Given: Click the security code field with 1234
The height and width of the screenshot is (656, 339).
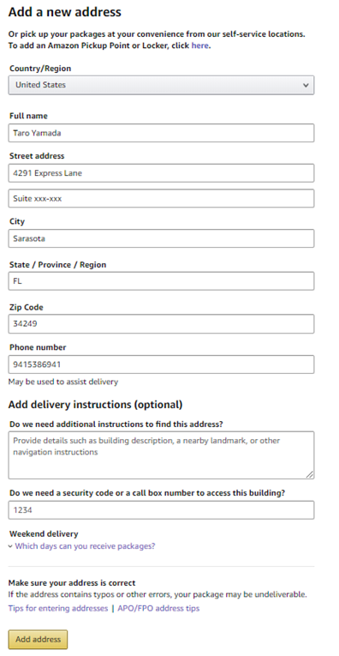Looking at the screenshot, I should pyautogui.click(x=161, y=510).
